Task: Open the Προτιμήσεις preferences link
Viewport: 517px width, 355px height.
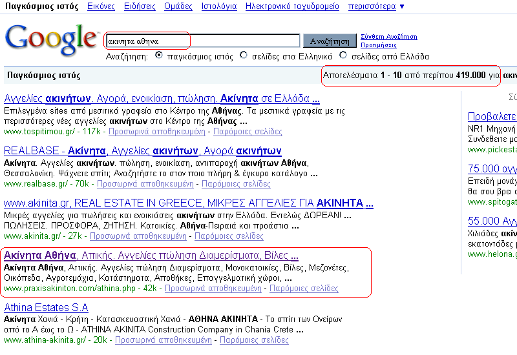Action: (378, 46)
